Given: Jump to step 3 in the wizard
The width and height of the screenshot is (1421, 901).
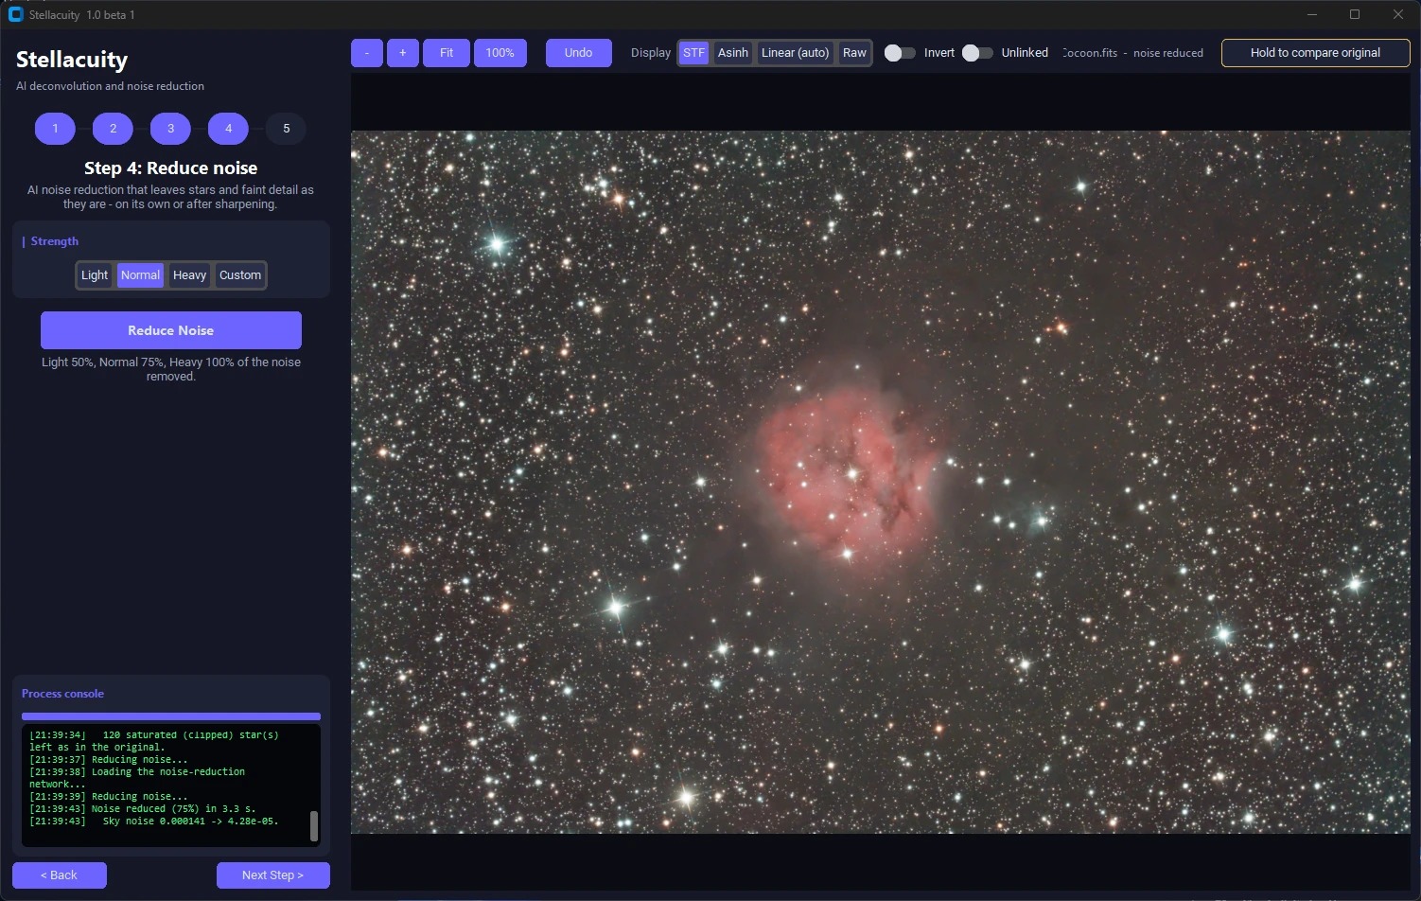Looking at the screenshot, I should tap(170, 129).
